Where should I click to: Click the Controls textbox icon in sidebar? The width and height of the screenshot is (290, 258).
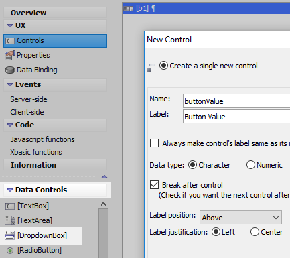[10, 41]
